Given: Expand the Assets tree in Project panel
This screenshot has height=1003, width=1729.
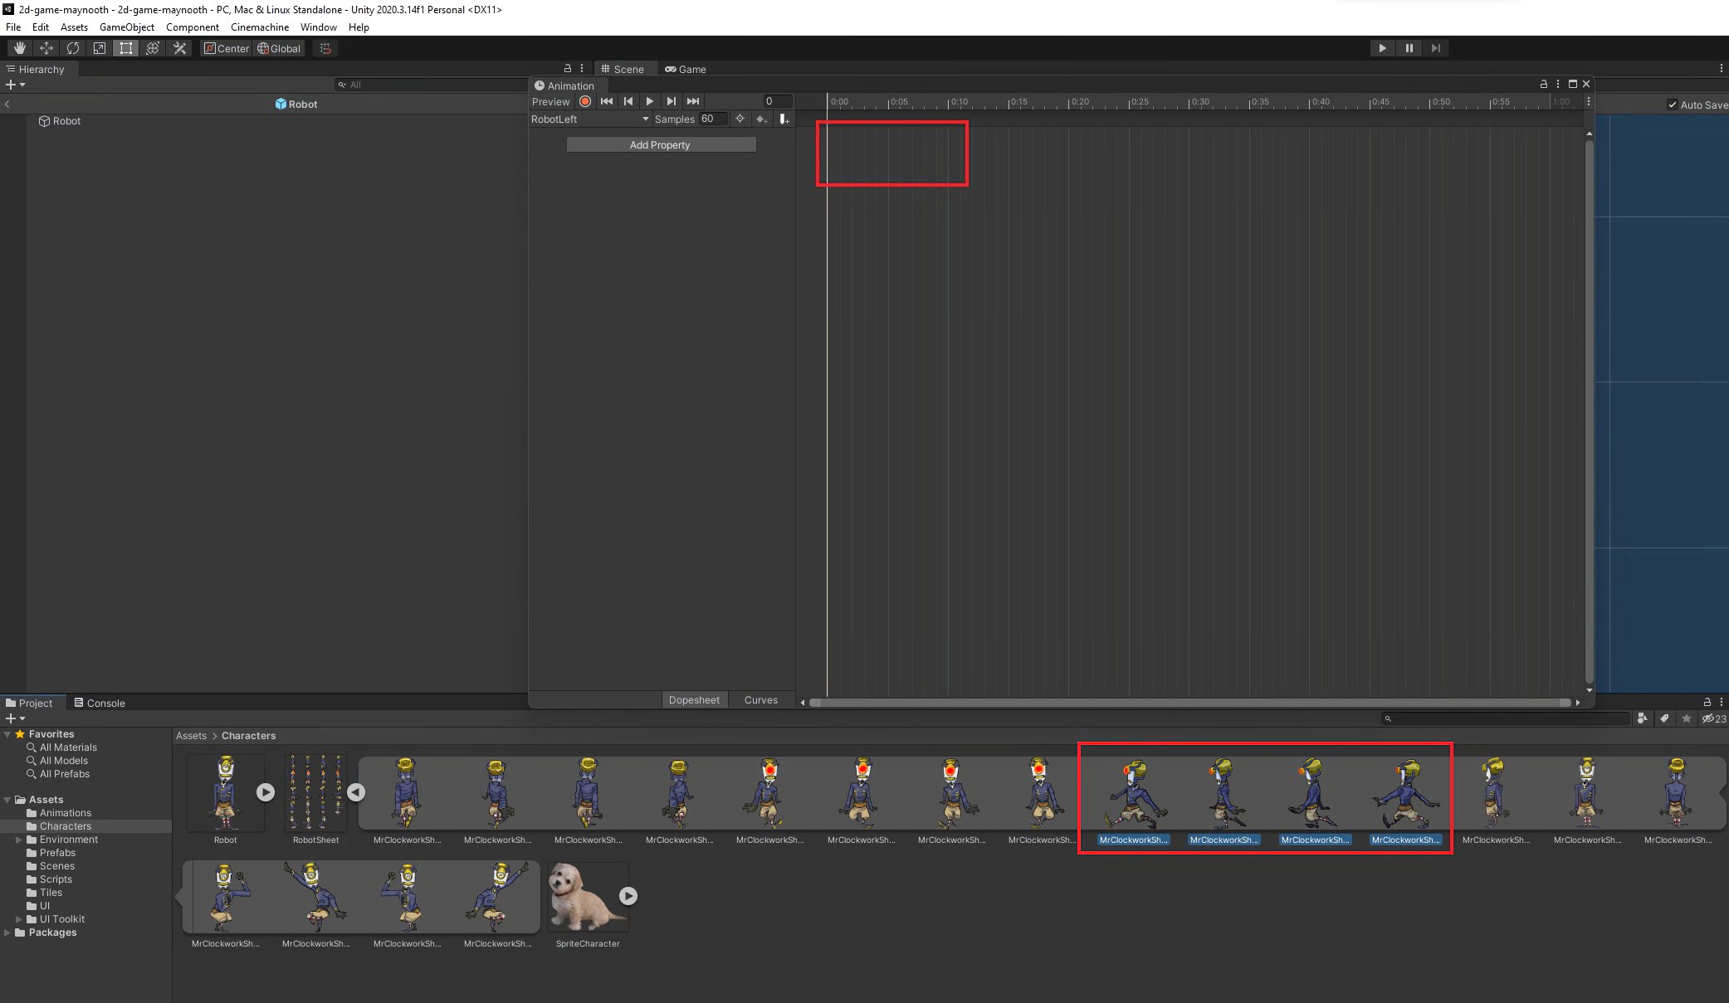Looking at the screenshot, I should pos(8,799).
